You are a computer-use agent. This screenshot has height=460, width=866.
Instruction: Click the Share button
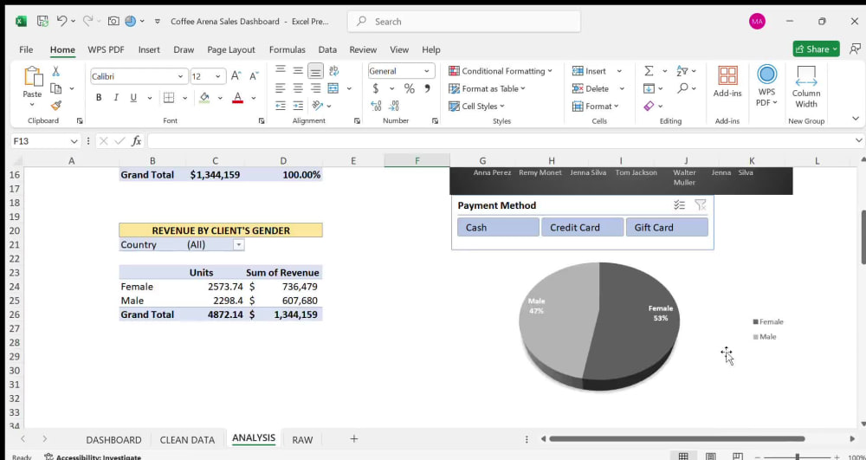click(816, 49)
